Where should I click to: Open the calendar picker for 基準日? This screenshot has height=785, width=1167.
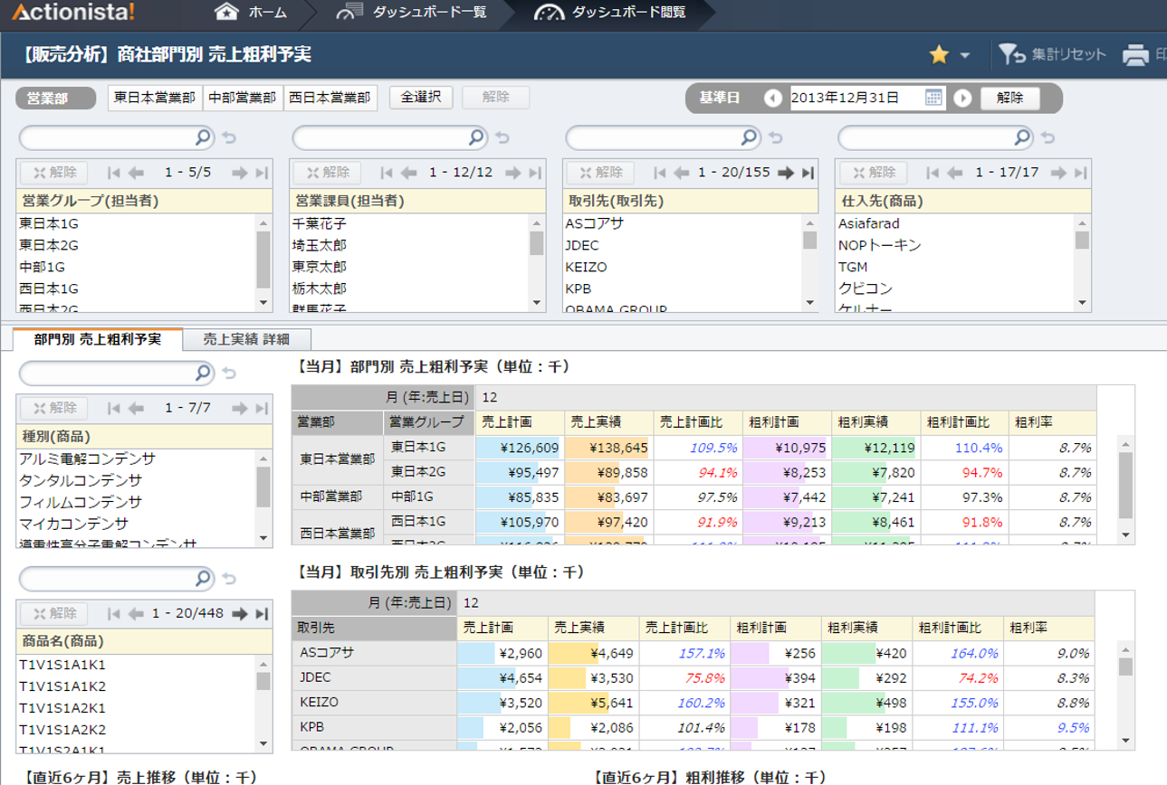tap(933, 98)
